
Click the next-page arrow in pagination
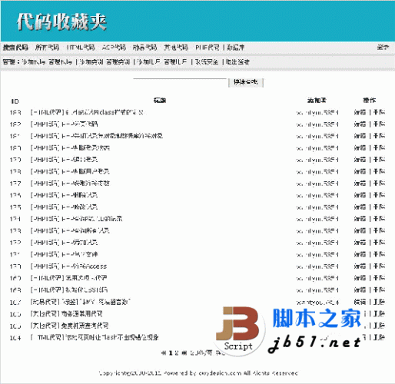(184, 353)
